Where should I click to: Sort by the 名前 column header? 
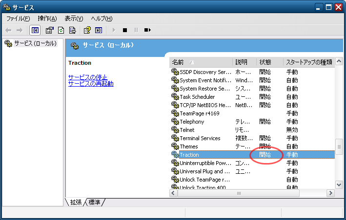click(201, 62)
